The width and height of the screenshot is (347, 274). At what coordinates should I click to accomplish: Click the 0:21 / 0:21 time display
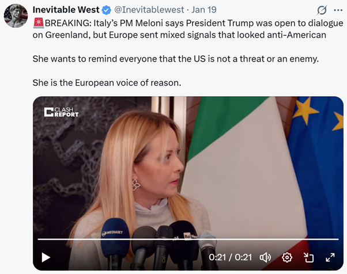coord(231,257)
